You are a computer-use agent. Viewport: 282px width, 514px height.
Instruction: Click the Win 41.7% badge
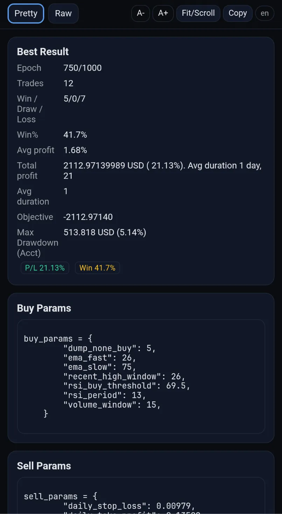pos(97,268)
